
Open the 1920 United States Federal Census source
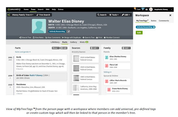click(x=85, y=68)
